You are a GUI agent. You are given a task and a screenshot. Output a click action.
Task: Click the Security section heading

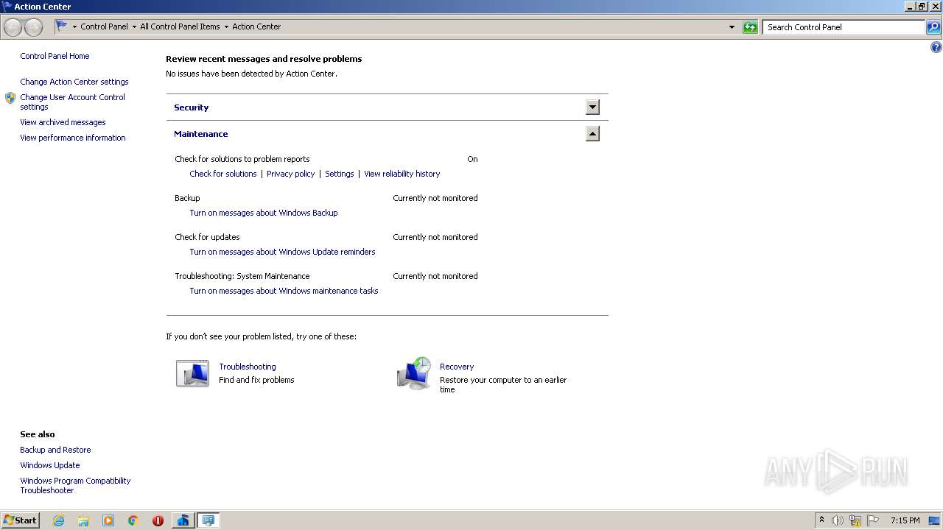[x=191, y=107]
